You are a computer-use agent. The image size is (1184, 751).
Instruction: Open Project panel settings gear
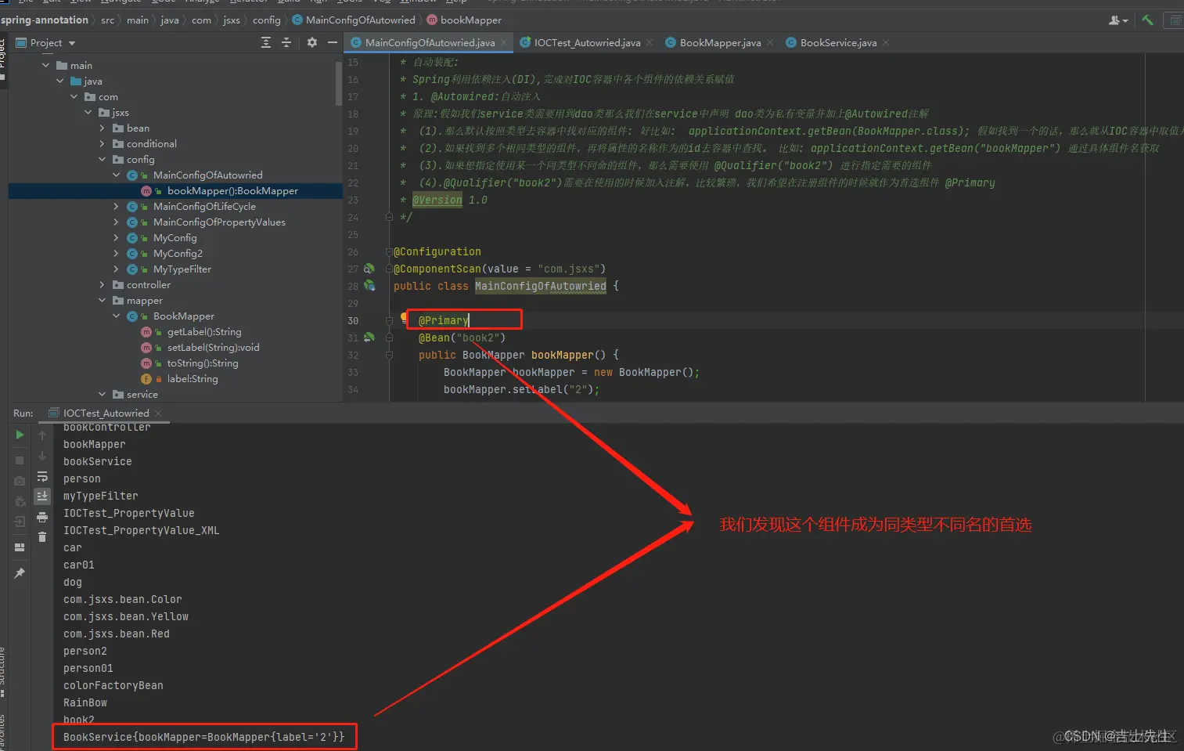[312, 42]
